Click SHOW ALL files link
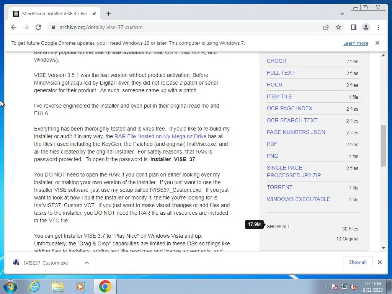This screenshot has height=294, width=392. pyautogui.click(x=278, y=227)
